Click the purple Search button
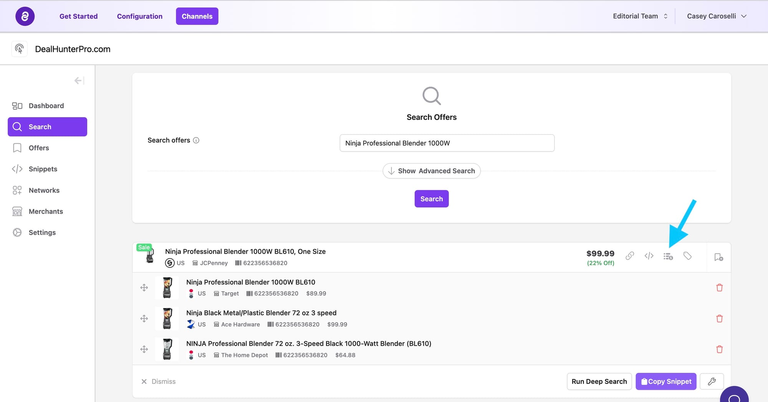 tap(432, 199)
